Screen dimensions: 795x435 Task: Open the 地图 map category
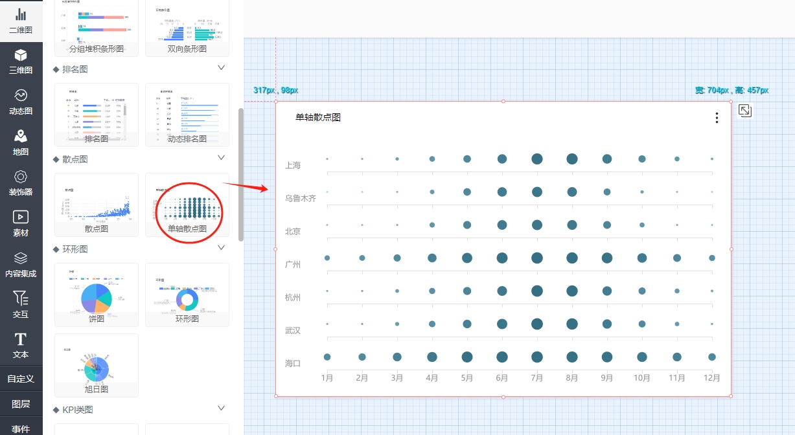[21, 143]
